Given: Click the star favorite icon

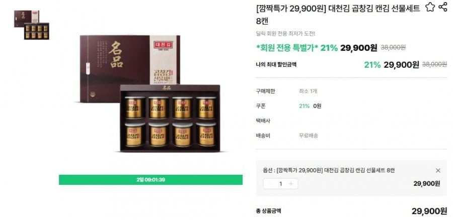Looking at the screenshot, I should point(430,7).
